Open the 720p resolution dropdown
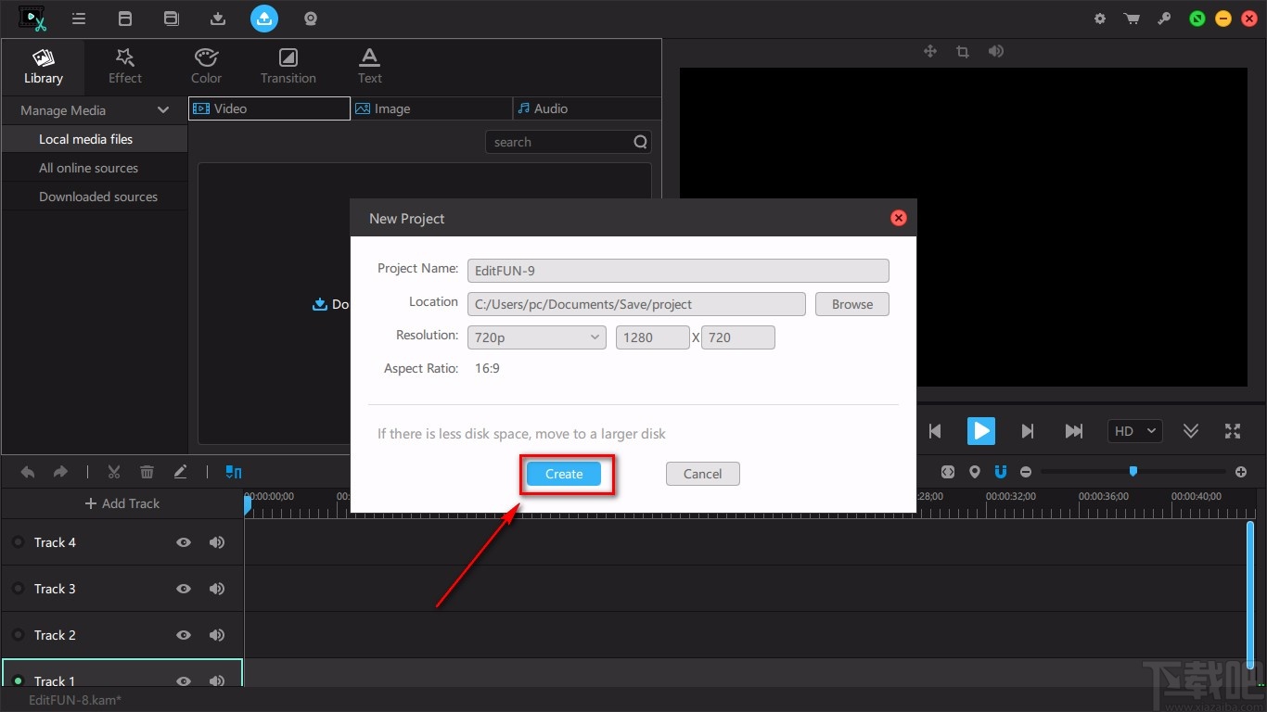Image resolution: width=1267 pixels, height=712 pixels. [537, 337]
